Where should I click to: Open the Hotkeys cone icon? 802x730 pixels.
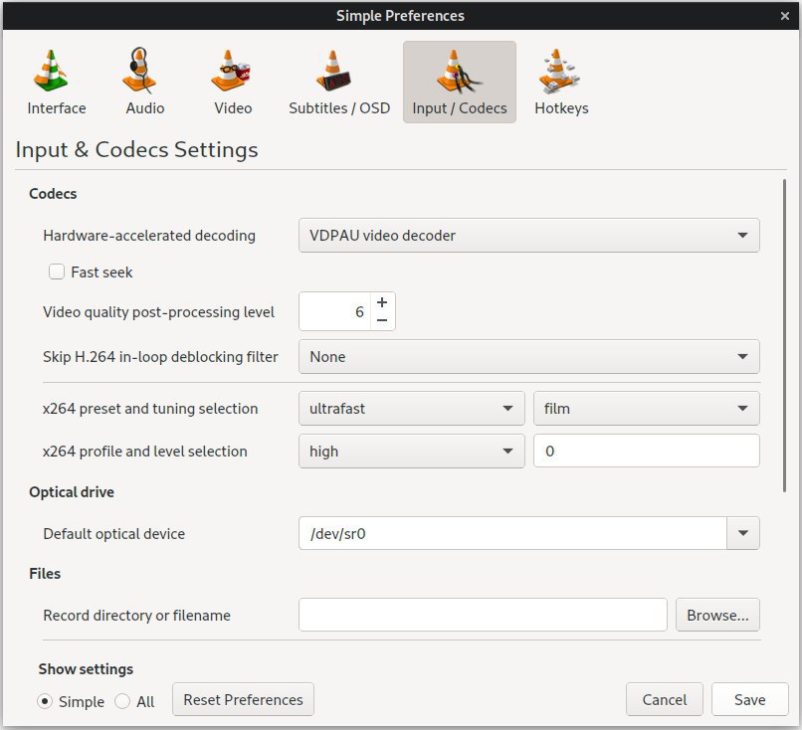click(x=558, y=71)
